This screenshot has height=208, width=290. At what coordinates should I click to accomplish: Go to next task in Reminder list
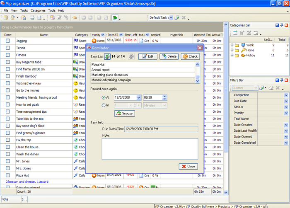tap(131, 56)
